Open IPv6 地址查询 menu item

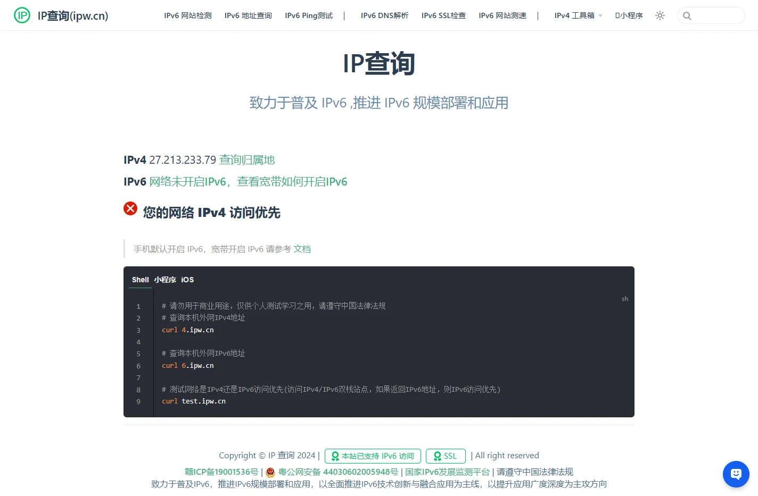(248, 15)
